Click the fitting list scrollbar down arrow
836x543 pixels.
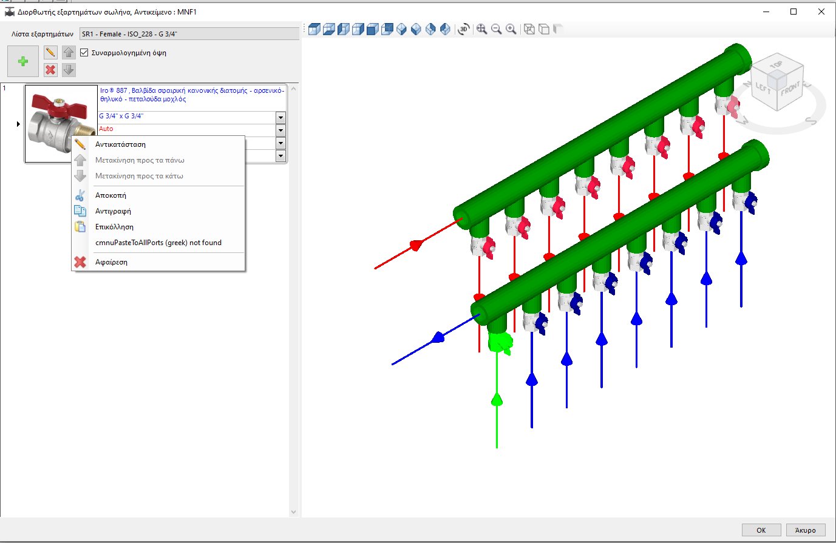[294, 511]
